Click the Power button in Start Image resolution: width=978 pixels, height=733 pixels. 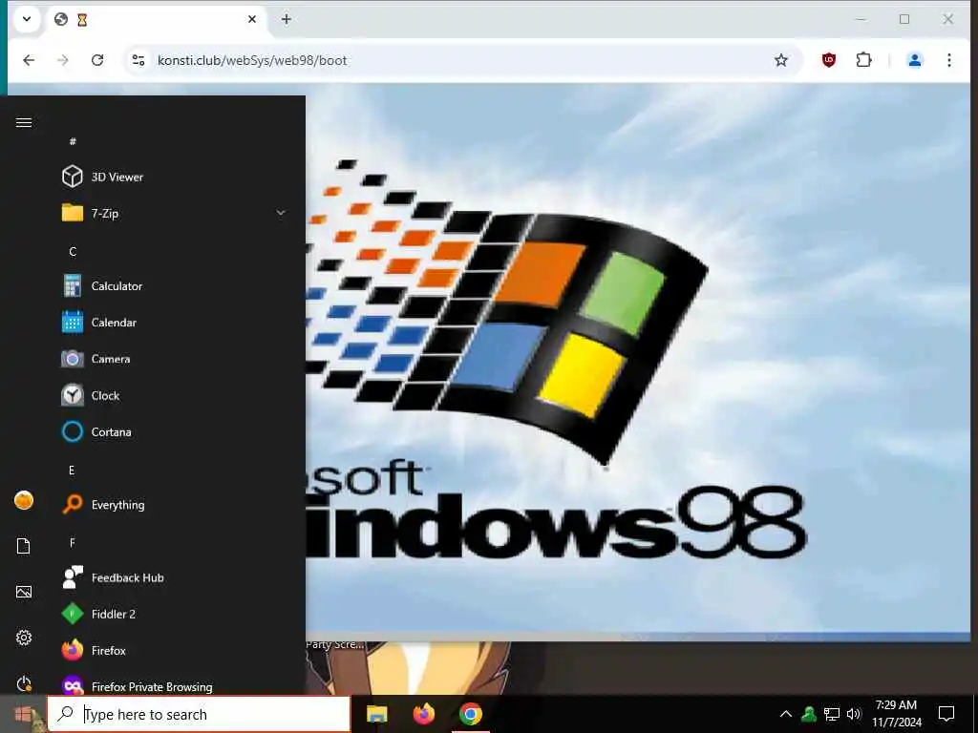pos(24,683)
